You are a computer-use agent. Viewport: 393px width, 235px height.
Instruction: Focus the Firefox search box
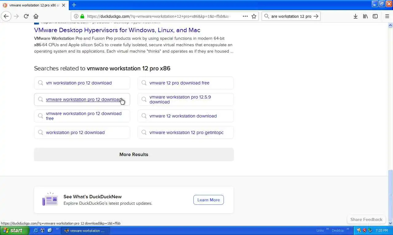coord(291,16)
